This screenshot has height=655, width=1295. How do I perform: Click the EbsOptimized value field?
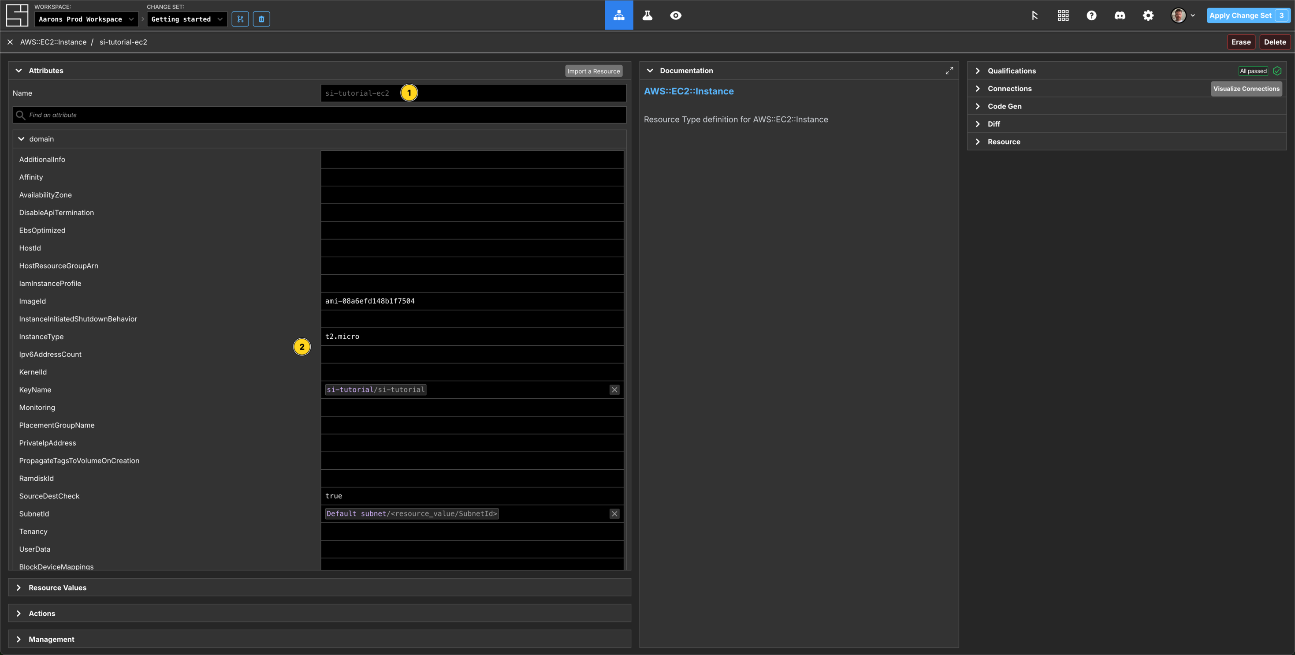(x=473, y=230)
